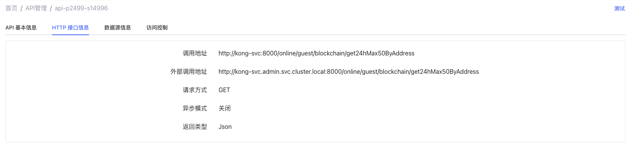Screen dimensions: 630x151
Task: Switch to the 访问控制 tab
Action: pyautogui.click(x=157, y=28)
